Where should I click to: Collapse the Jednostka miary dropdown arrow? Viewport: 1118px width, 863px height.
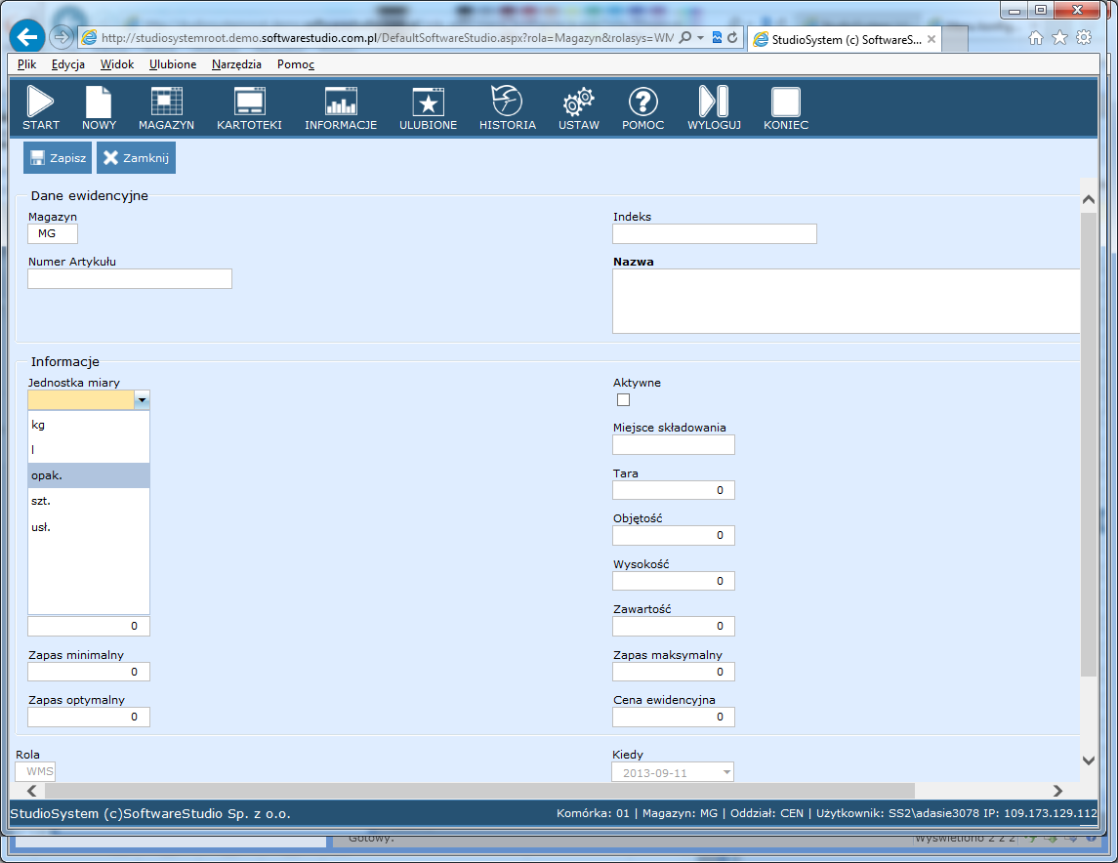point(142,400)
